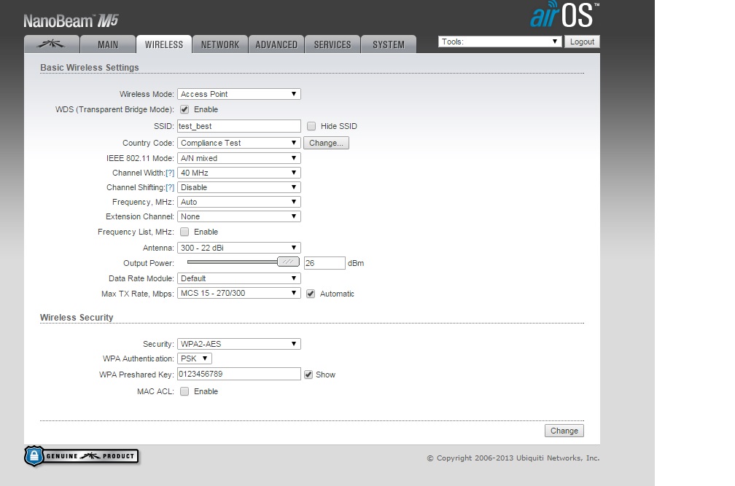Toggle the Automatic TX rate checkbox
735x486 pixels.
(x=311, y=294)
